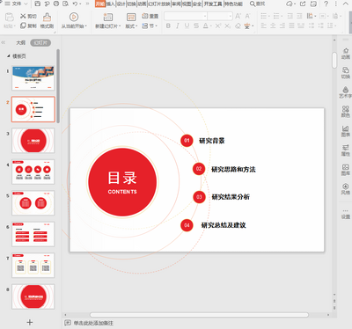Toggle Strikethrough formatting
Viewport: 352px width, 329px height.
pos(196,26)
